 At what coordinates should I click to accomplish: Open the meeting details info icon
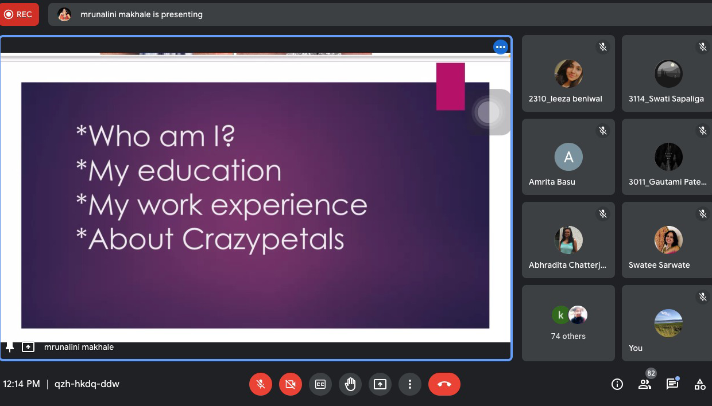(x=617, y=384)
